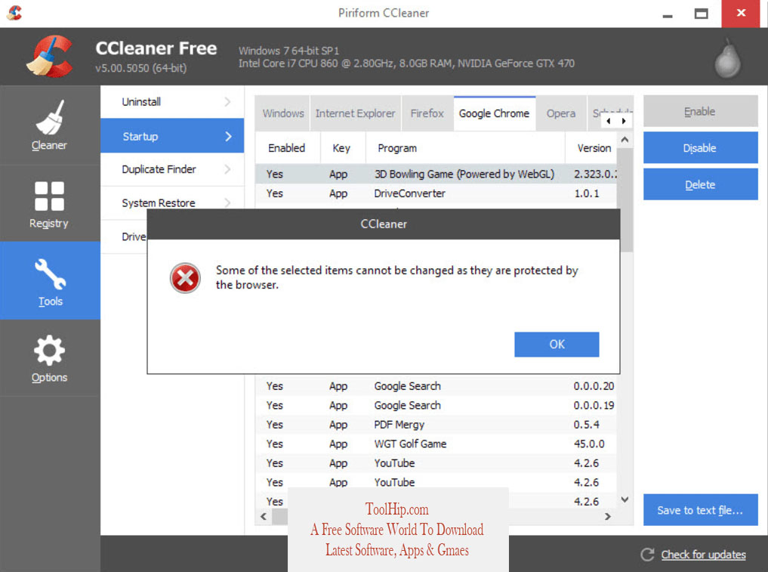
Task: Switch to the Internet Explorer tab
Action: 355,113
